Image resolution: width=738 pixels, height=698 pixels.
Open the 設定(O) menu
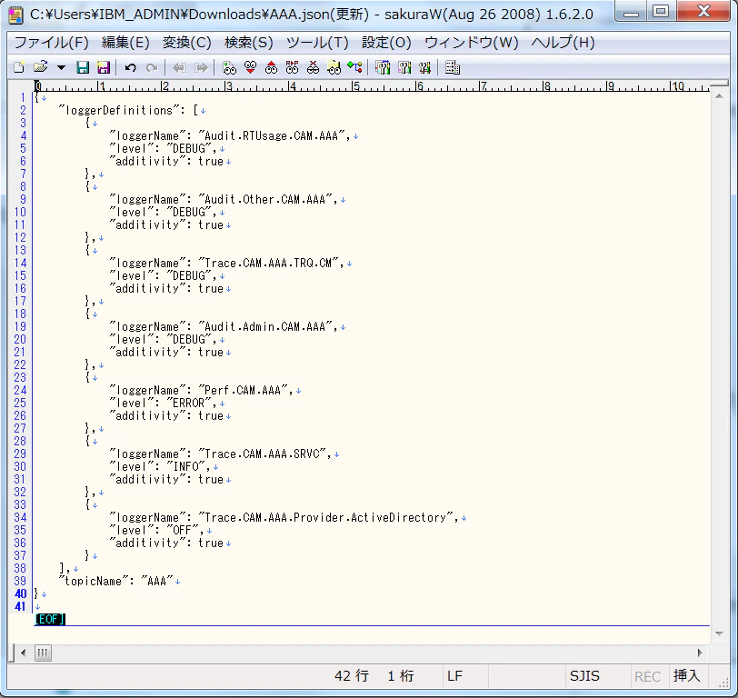point(386,43)
